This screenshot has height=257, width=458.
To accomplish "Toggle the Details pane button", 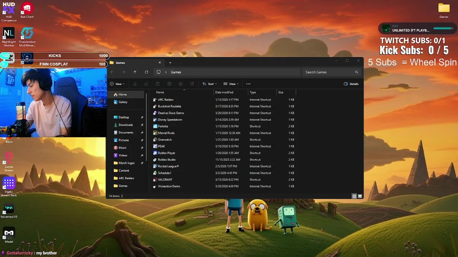I will coord(351,84).
